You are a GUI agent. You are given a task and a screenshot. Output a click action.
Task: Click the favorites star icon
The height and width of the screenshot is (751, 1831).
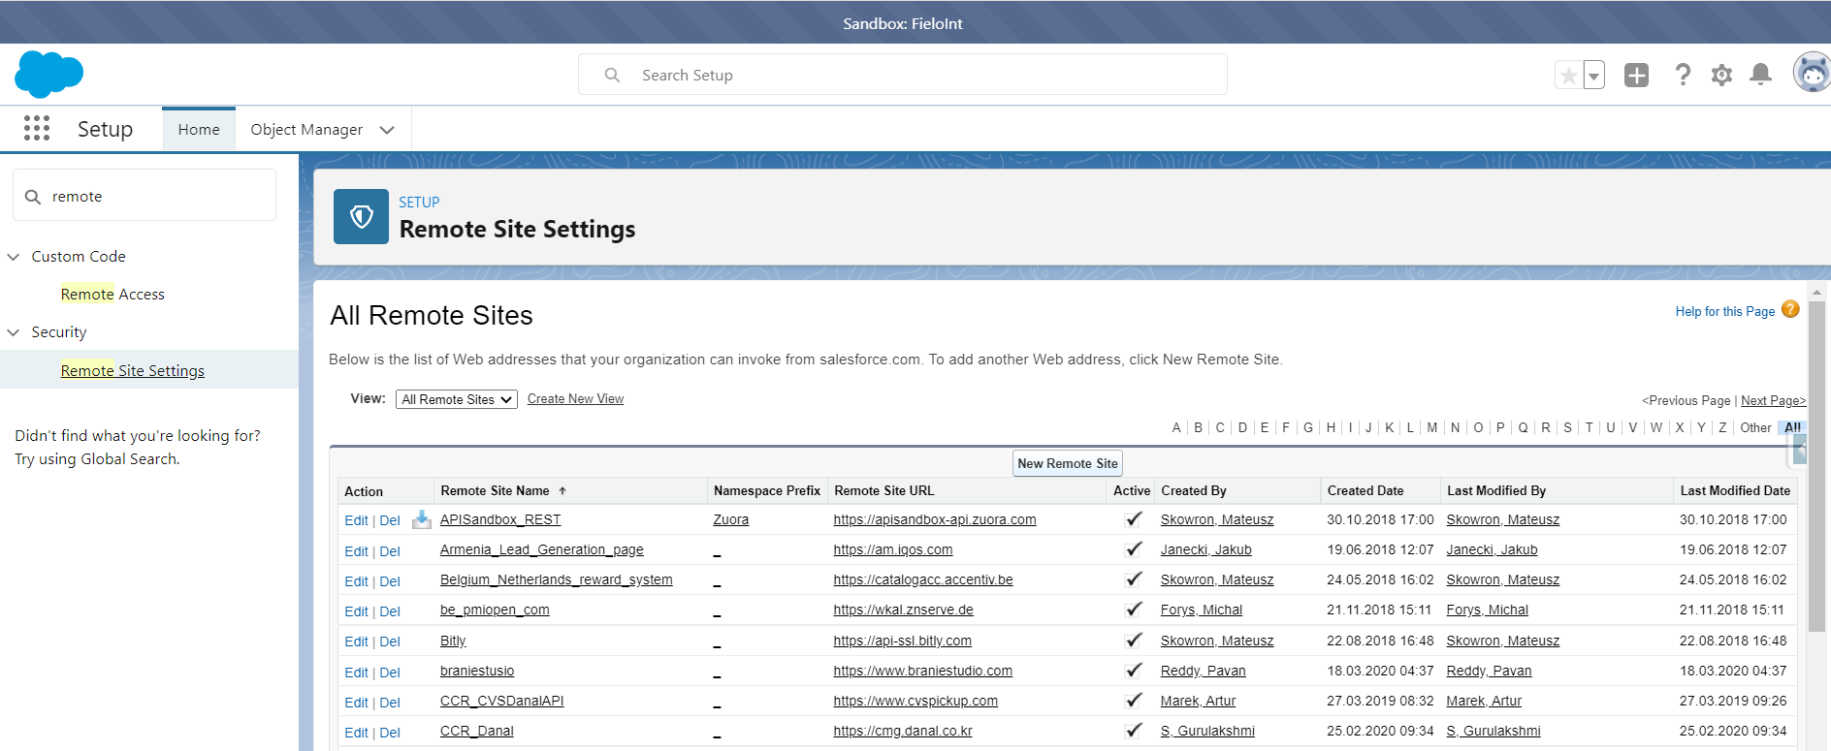pyautogui.click(x=1568, y=75)
